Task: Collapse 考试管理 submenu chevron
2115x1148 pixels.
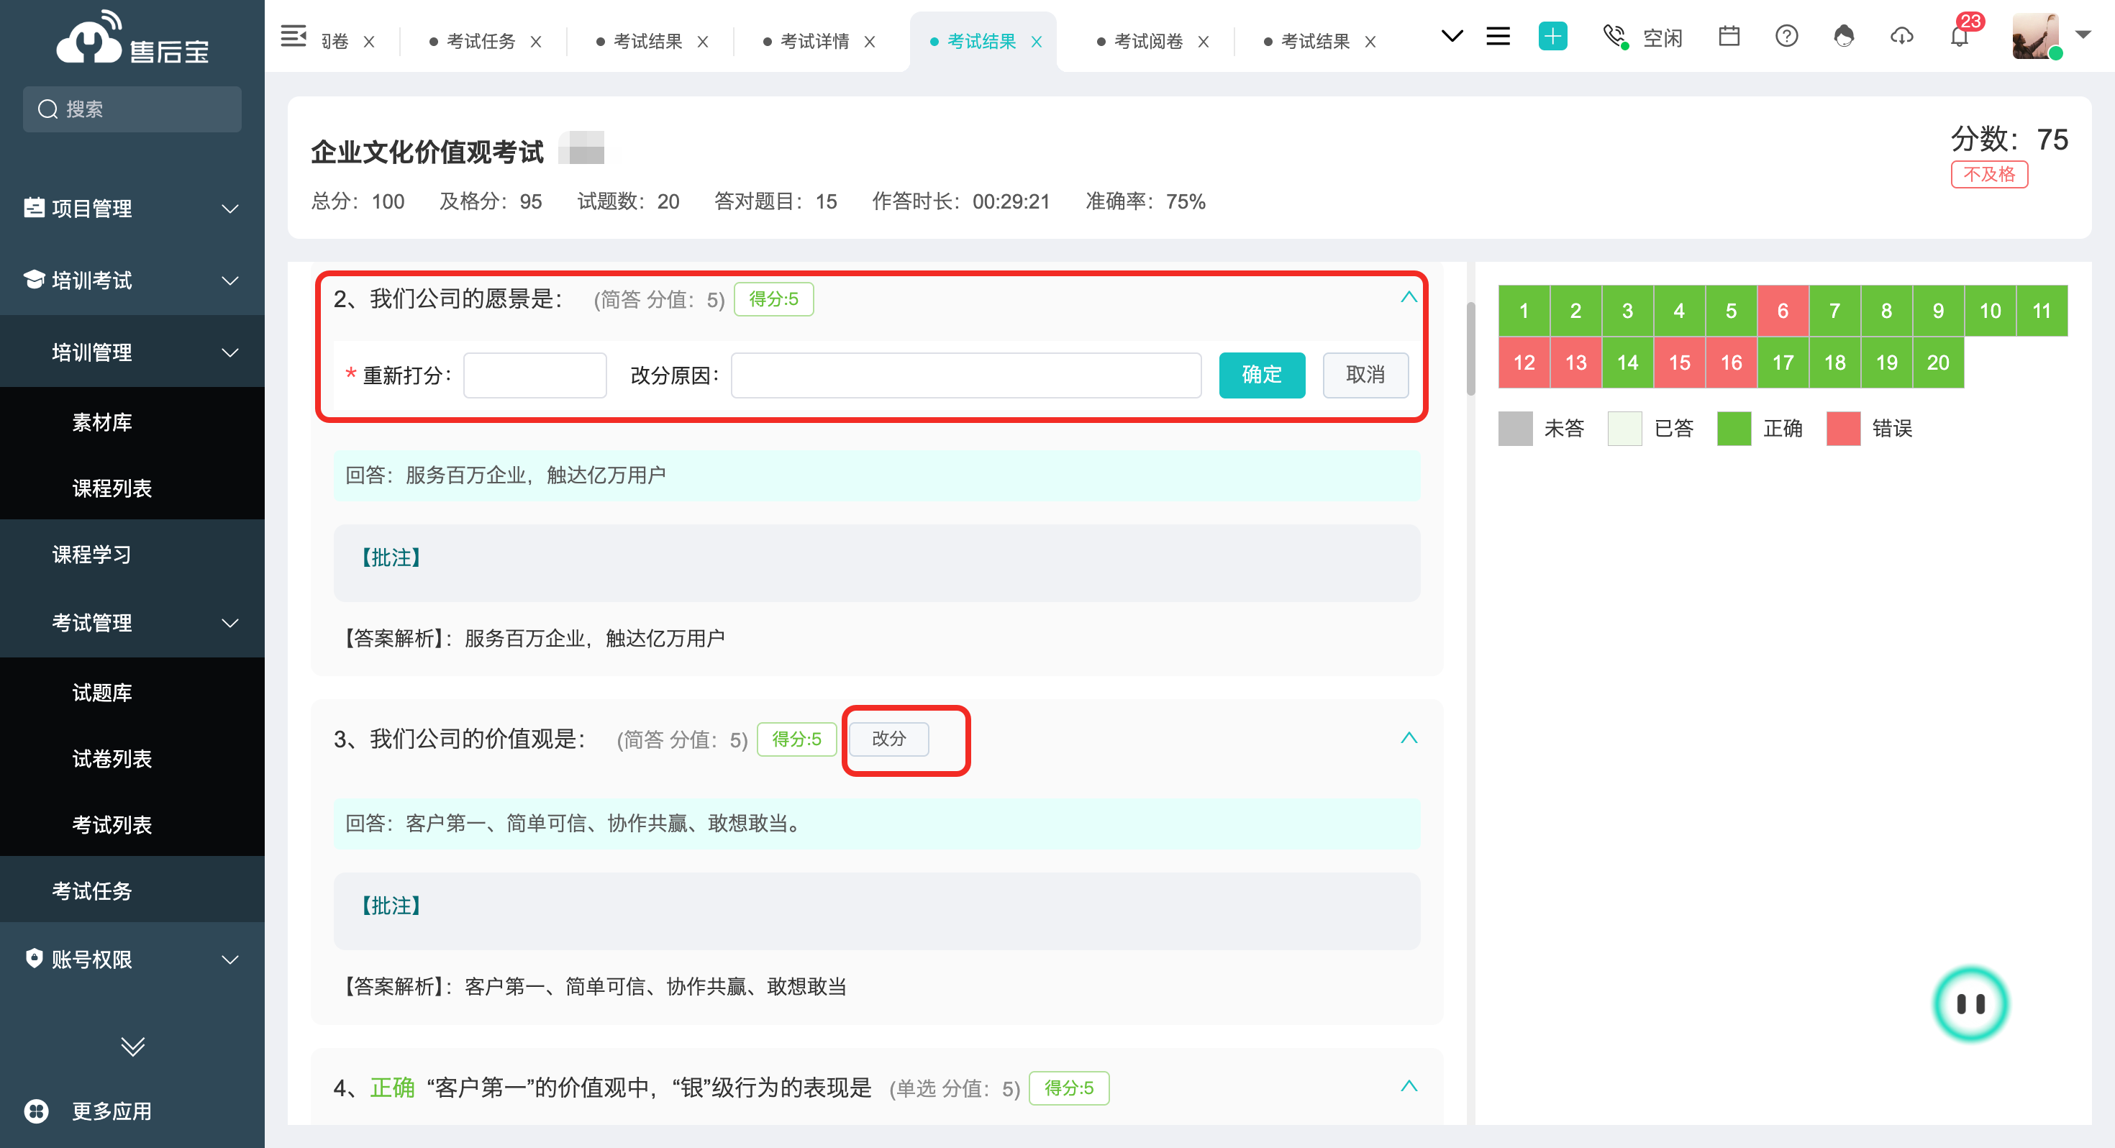Action: click(x=231, y=623)
